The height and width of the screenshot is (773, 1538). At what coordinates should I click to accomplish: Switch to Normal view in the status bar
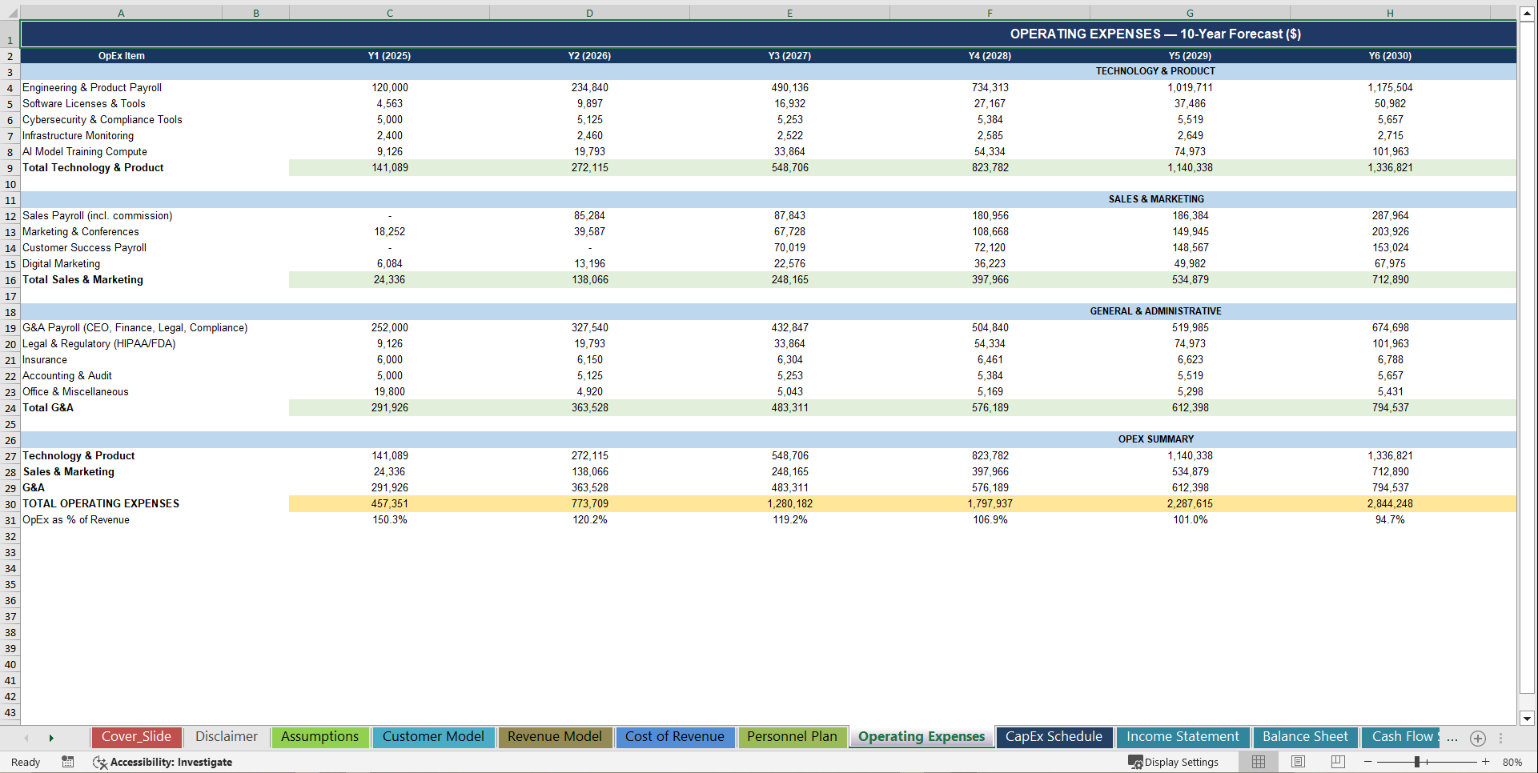click(x=1258, y=762)
